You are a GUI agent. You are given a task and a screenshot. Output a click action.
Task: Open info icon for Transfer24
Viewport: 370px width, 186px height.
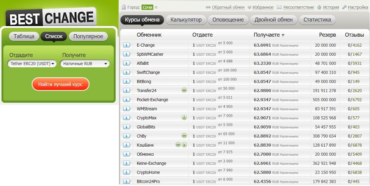click(127, 91)
